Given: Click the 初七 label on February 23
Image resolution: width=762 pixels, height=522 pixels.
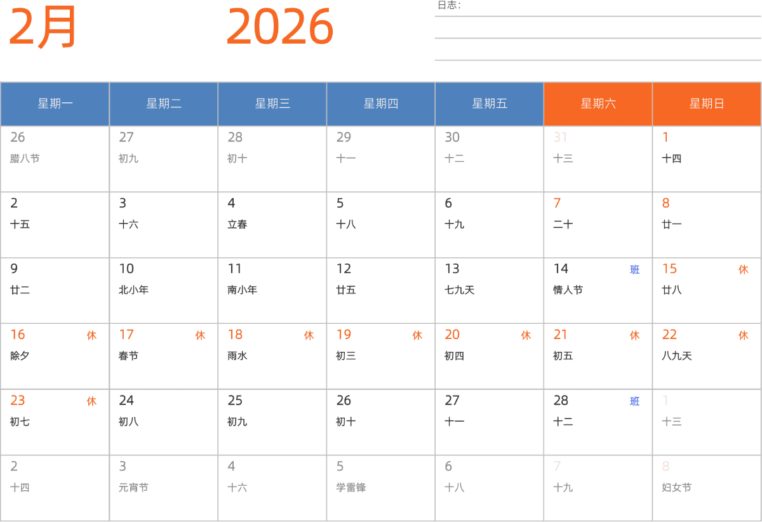Looking at the screenshot, I should coord(20,422).
